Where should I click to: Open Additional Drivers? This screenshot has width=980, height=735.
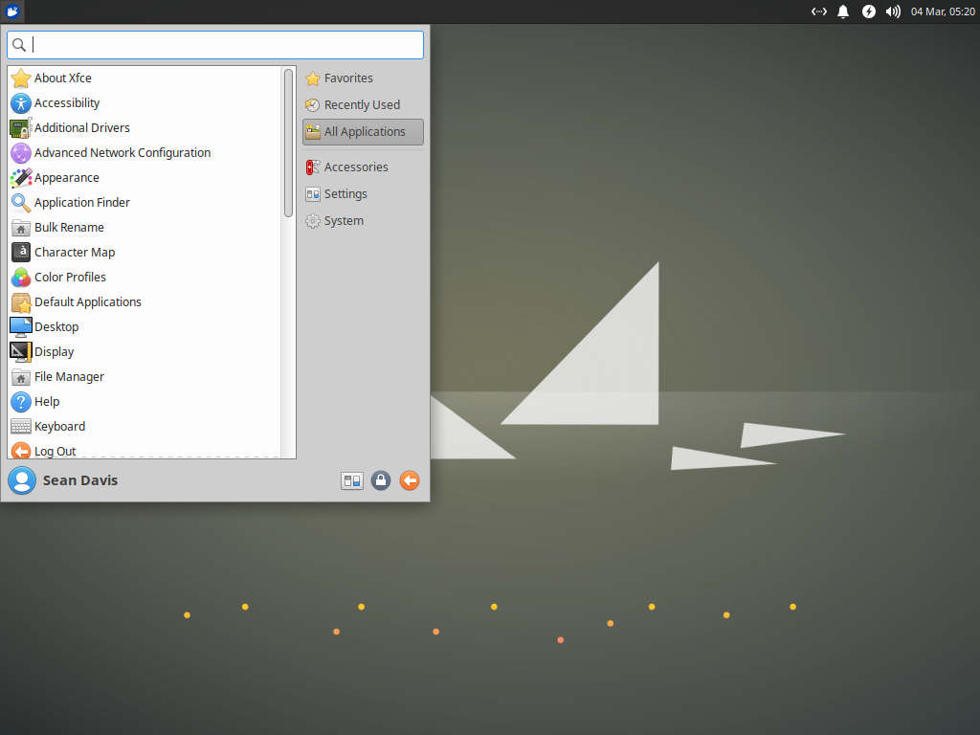click(x=82, y=127)
